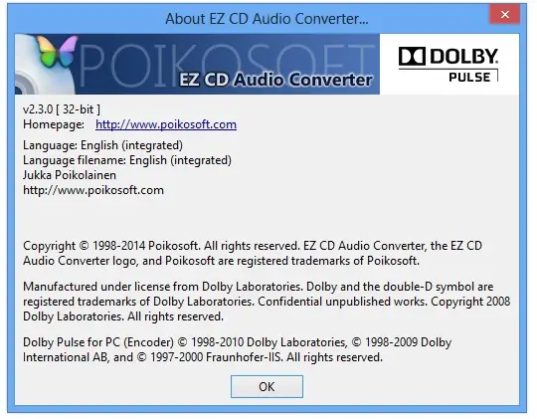The width and height of the screenshot is (537, 419).
Task: Click the Language: English (integrated) line
Action: (x=102, y=145)
